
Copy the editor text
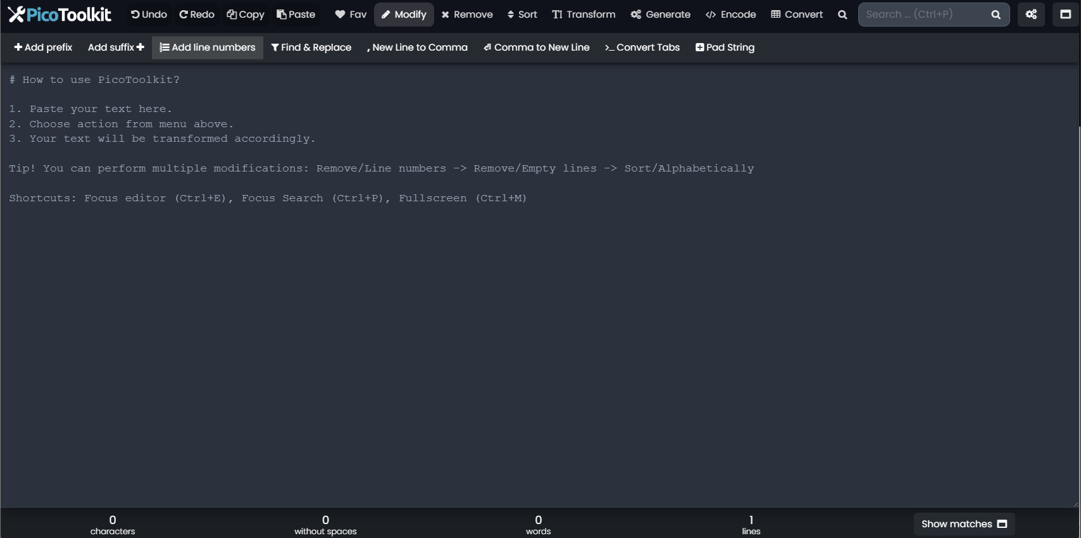pyautogui.click(x=246, y=14)
